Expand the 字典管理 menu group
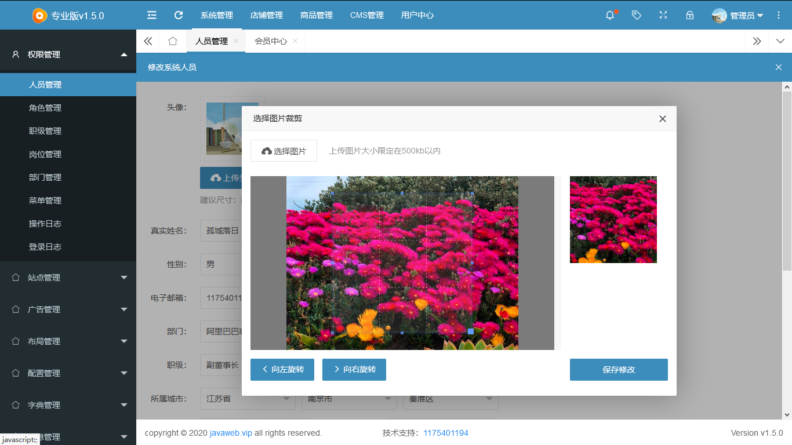 123,405
